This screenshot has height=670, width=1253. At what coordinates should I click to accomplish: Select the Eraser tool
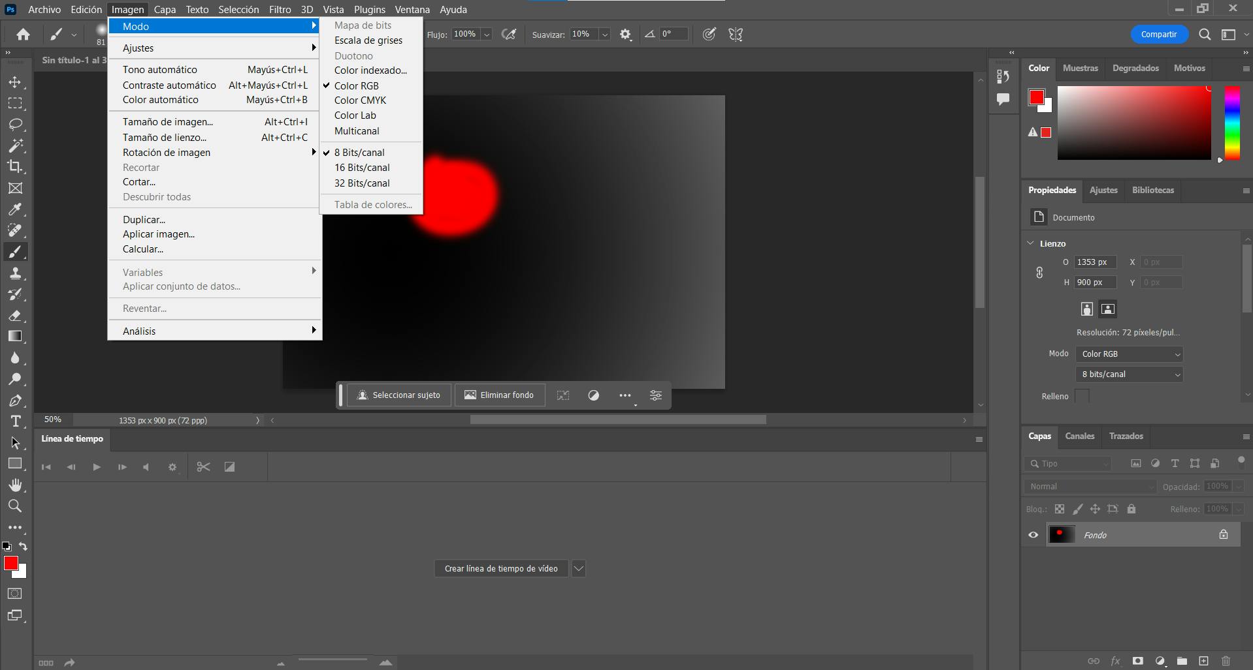pos(15,315)
